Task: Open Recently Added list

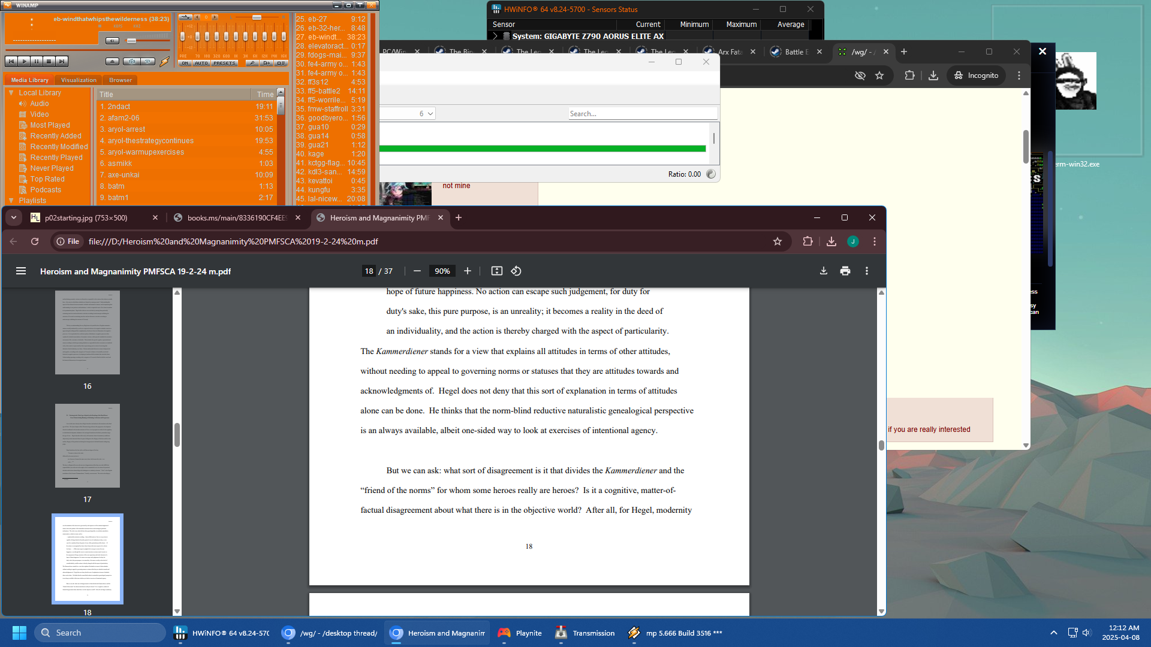Action: point(56,136)
